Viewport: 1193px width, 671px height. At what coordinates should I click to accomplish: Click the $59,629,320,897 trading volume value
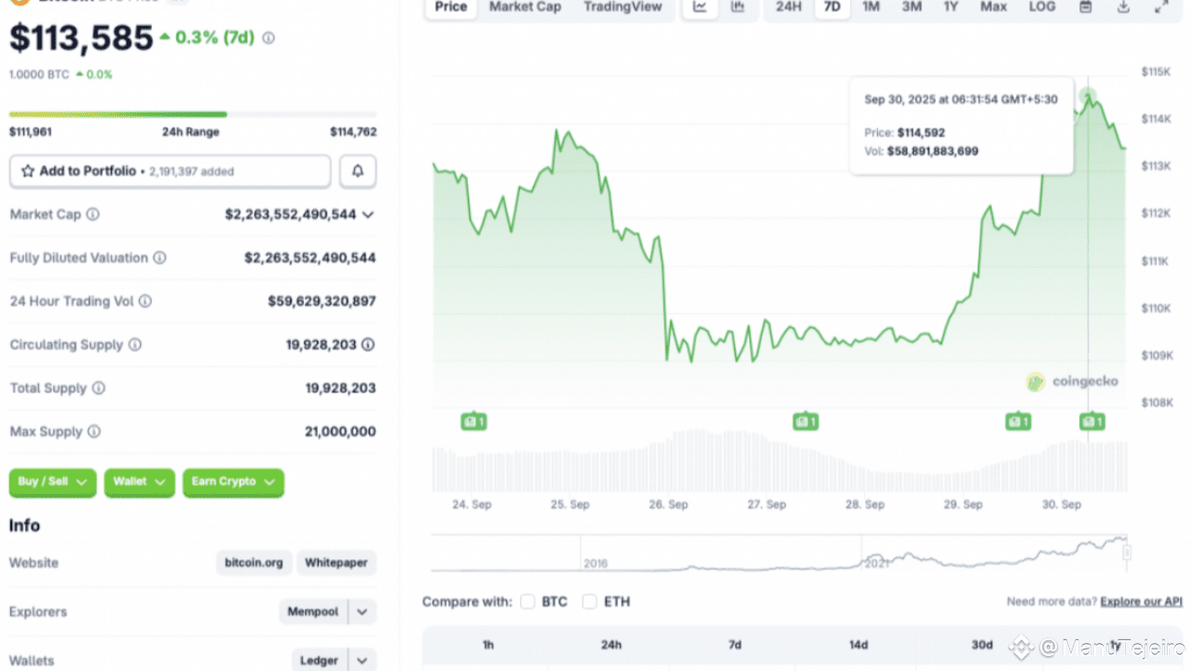(x=322, y=301)
